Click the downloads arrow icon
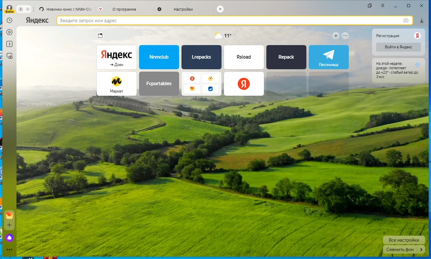Screen dimensions: 431x259 pos(422,20)
